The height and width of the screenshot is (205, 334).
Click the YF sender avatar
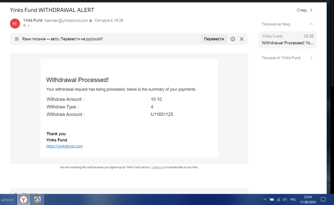click(x=15, y=23)
